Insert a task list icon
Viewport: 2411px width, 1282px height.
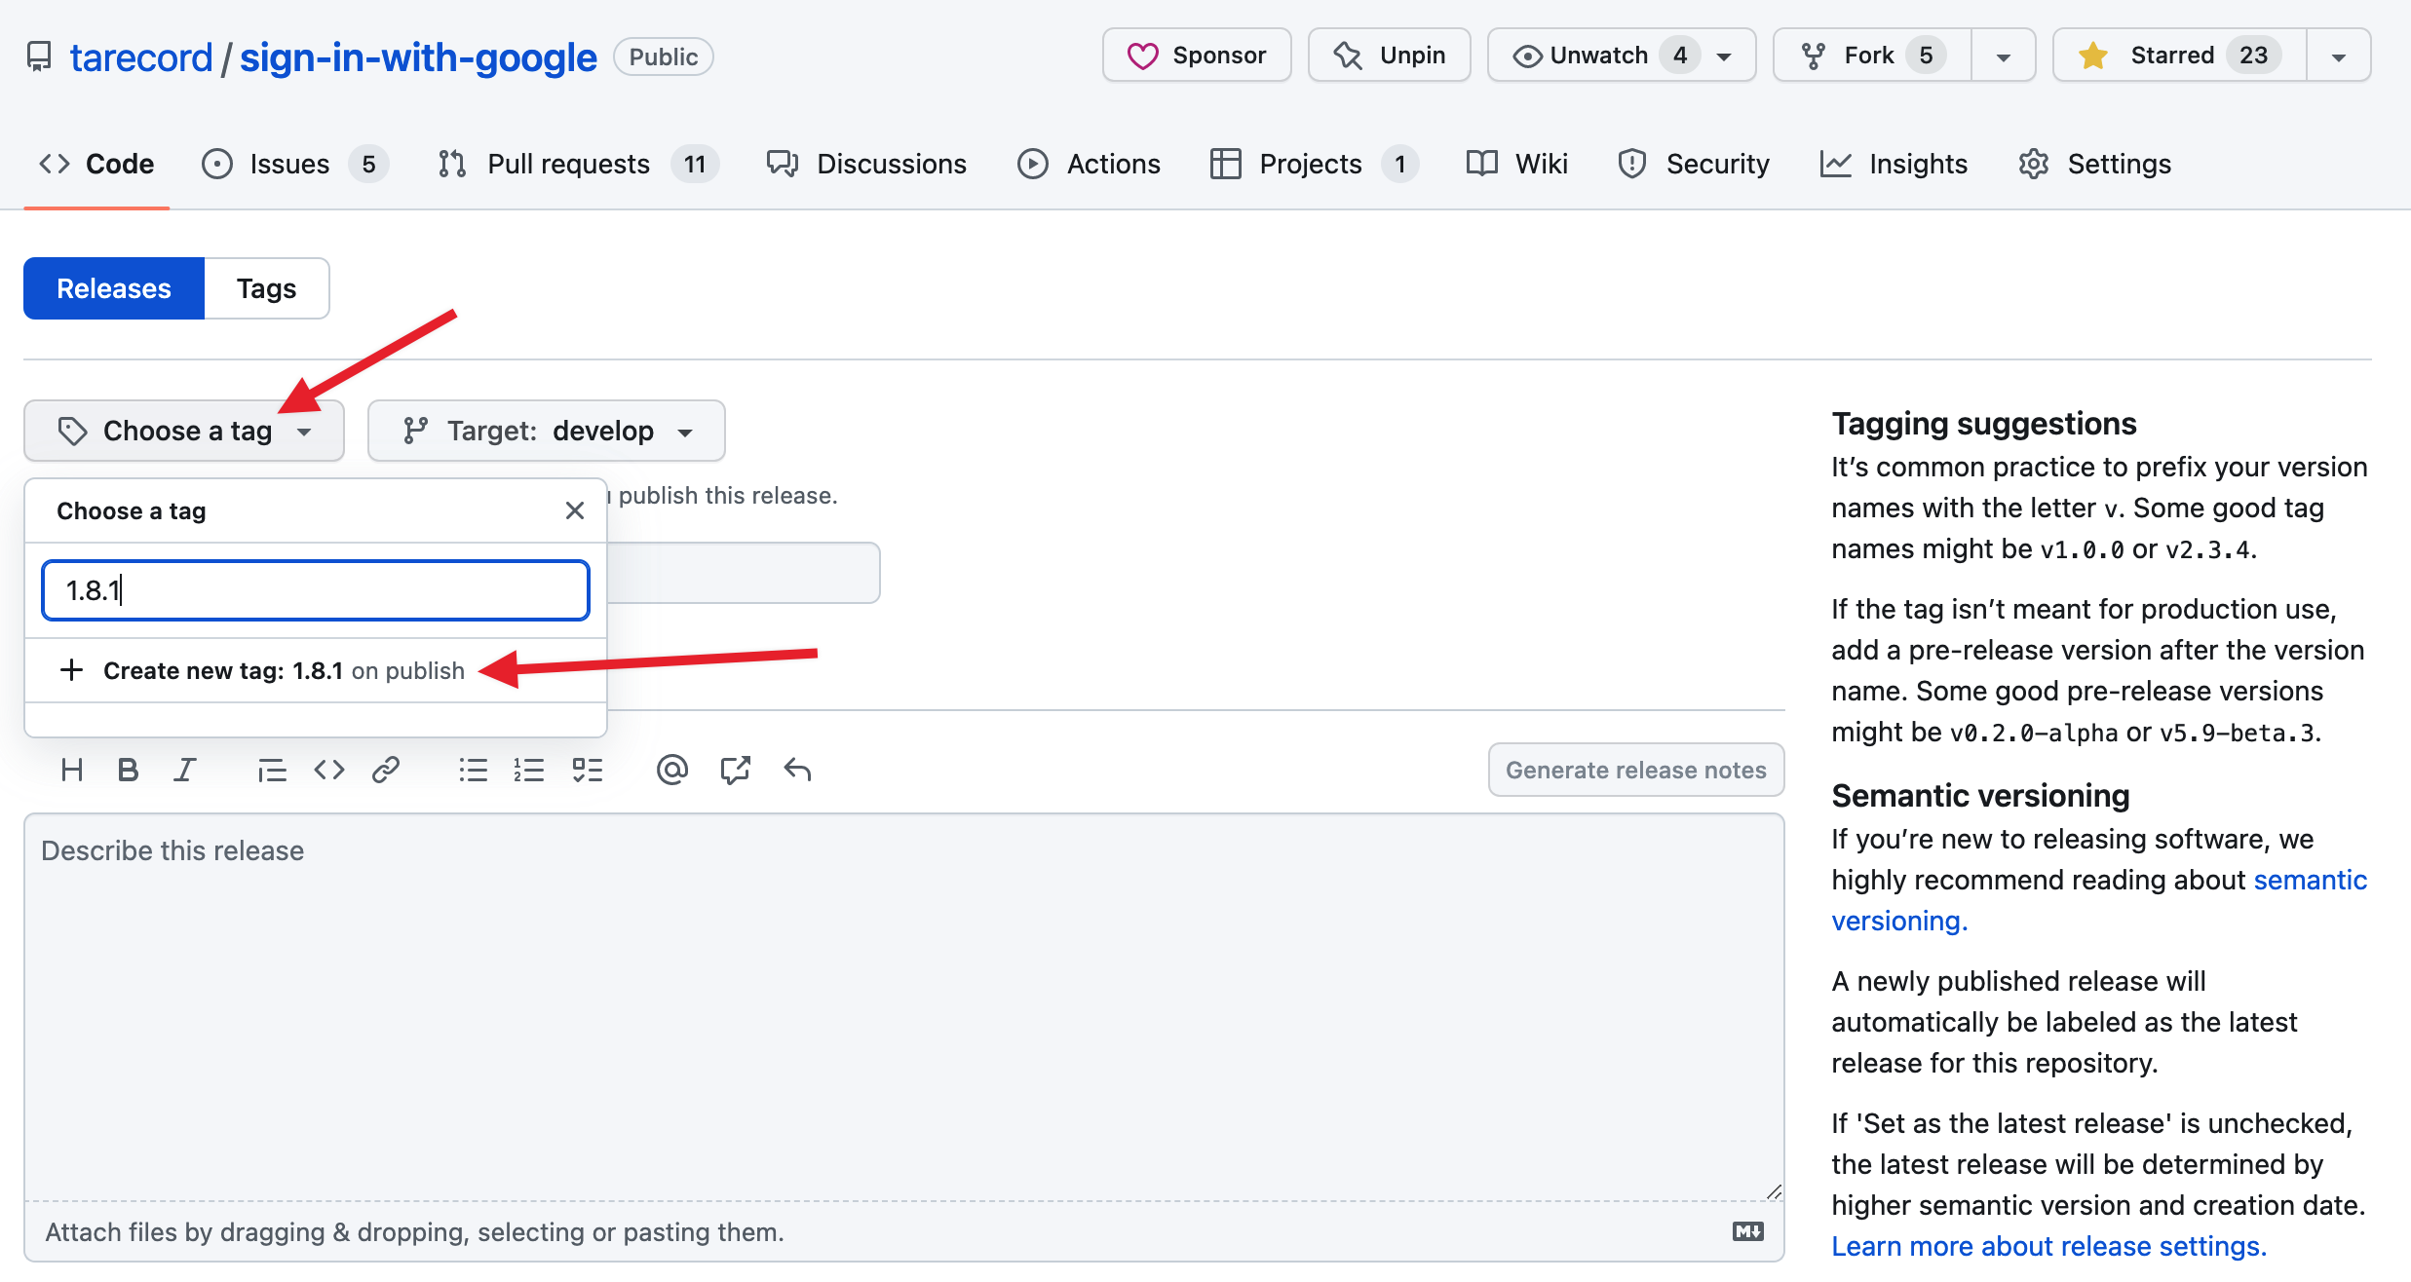coord(587,771)
